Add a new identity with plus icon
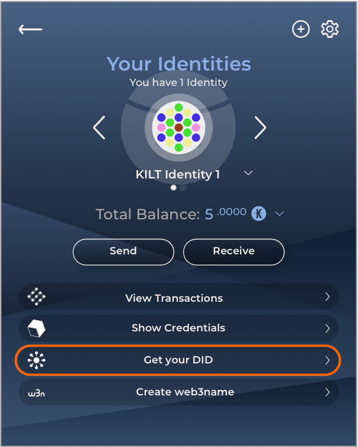The image size is (358, 447). [301, 29]
